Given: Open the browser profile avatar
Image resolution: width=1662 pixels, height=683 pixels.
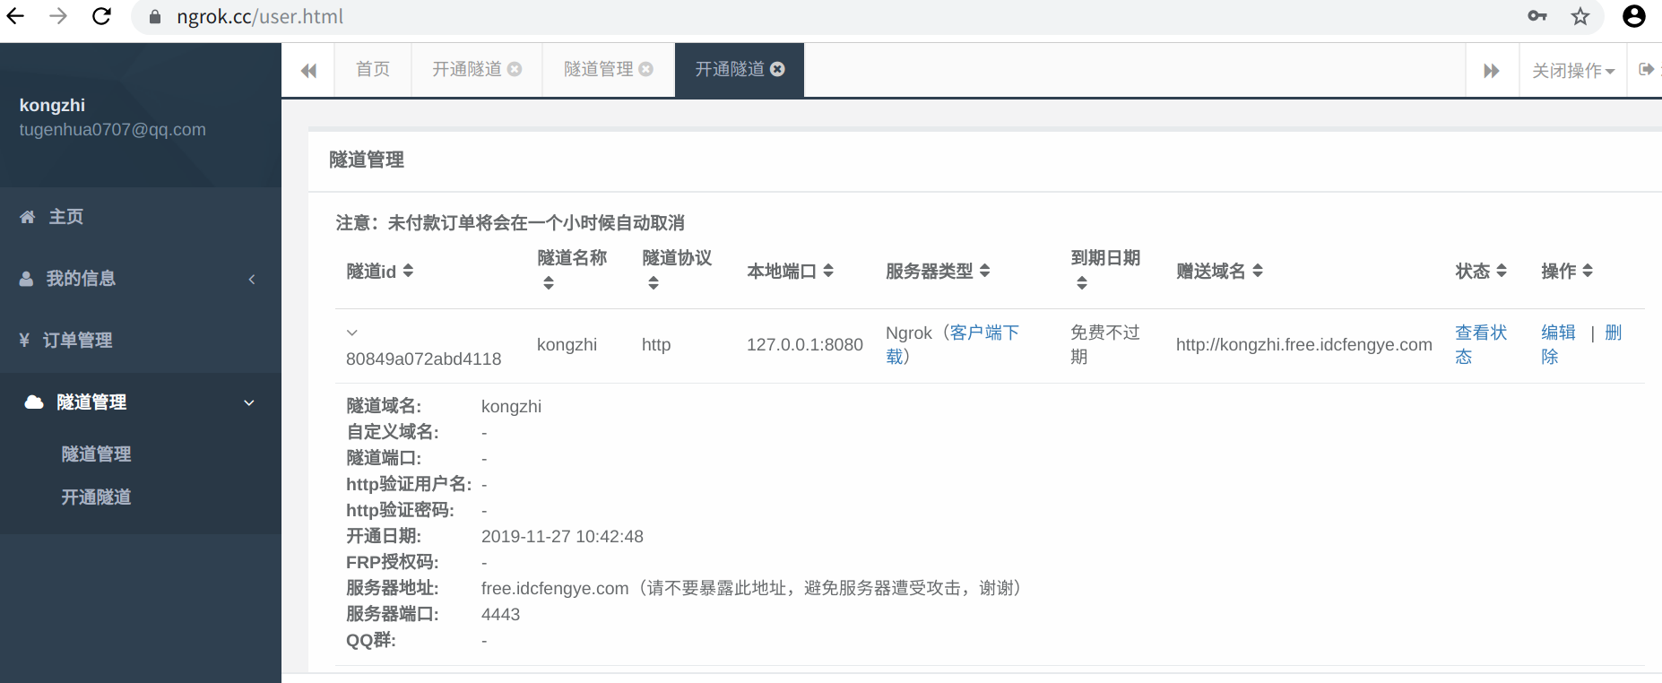Looking at the screenshot, I should click(x=1634, y=16).
